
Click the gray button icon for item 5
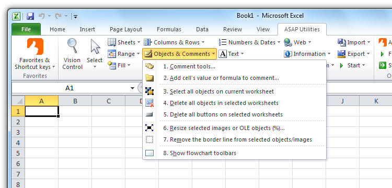(149, 114)
